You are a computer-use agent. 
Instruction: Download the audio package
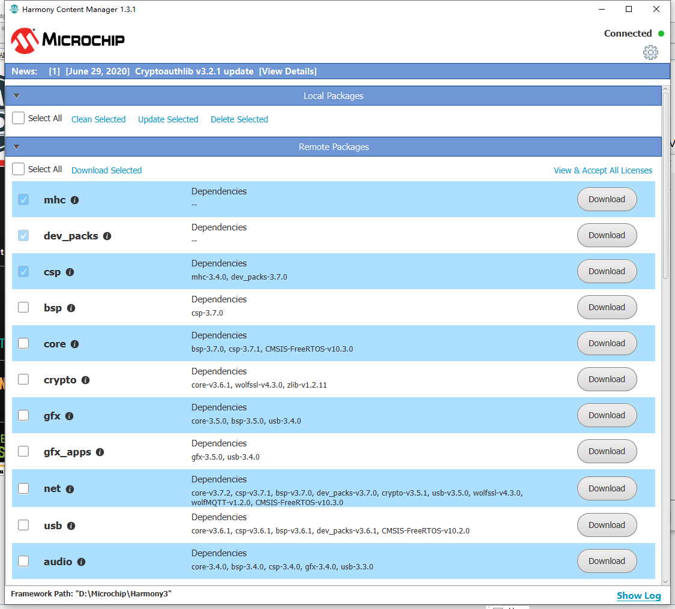(607, 561)
